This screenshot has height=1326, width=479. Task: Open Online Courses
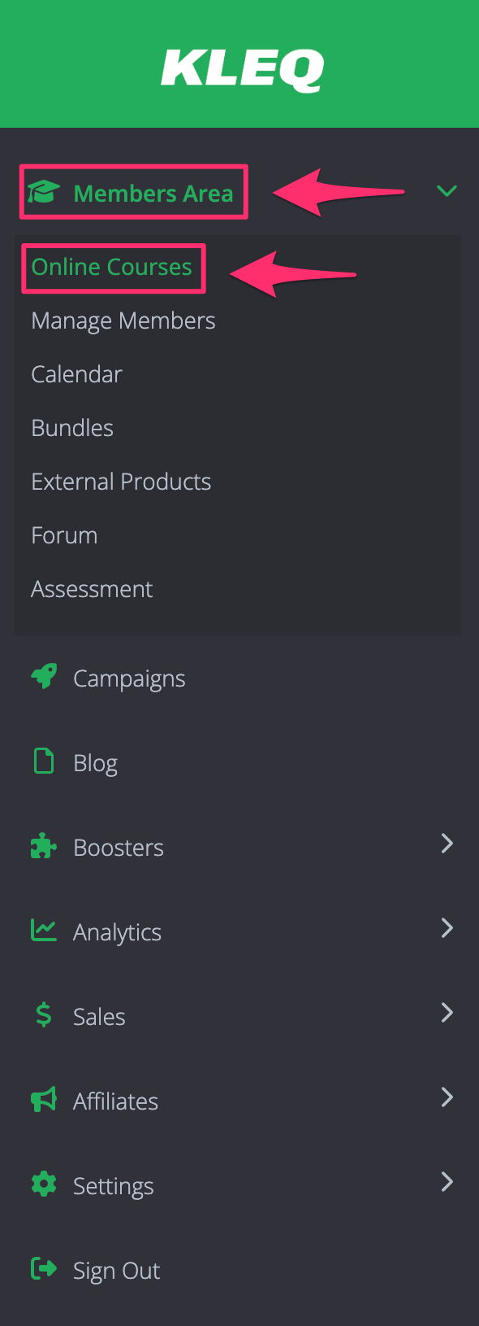(x=112, y=267)
